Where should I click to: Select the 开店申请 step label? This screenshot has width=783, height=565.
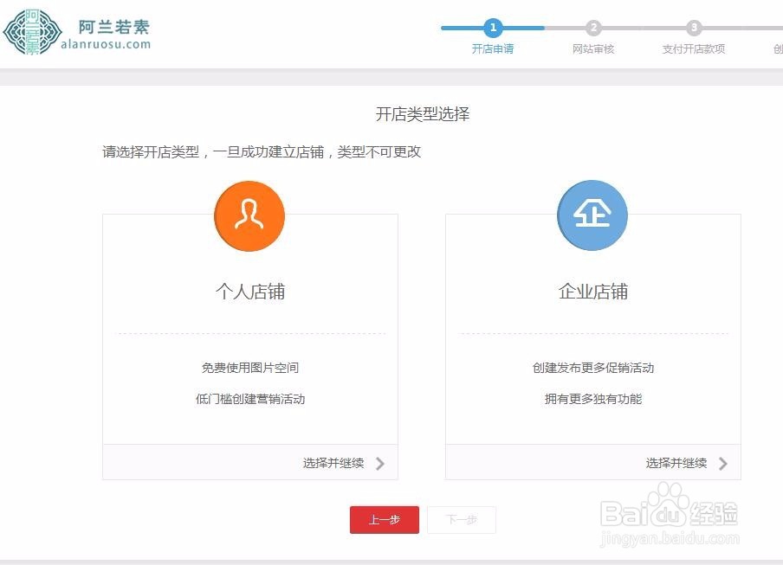(493, 49)
